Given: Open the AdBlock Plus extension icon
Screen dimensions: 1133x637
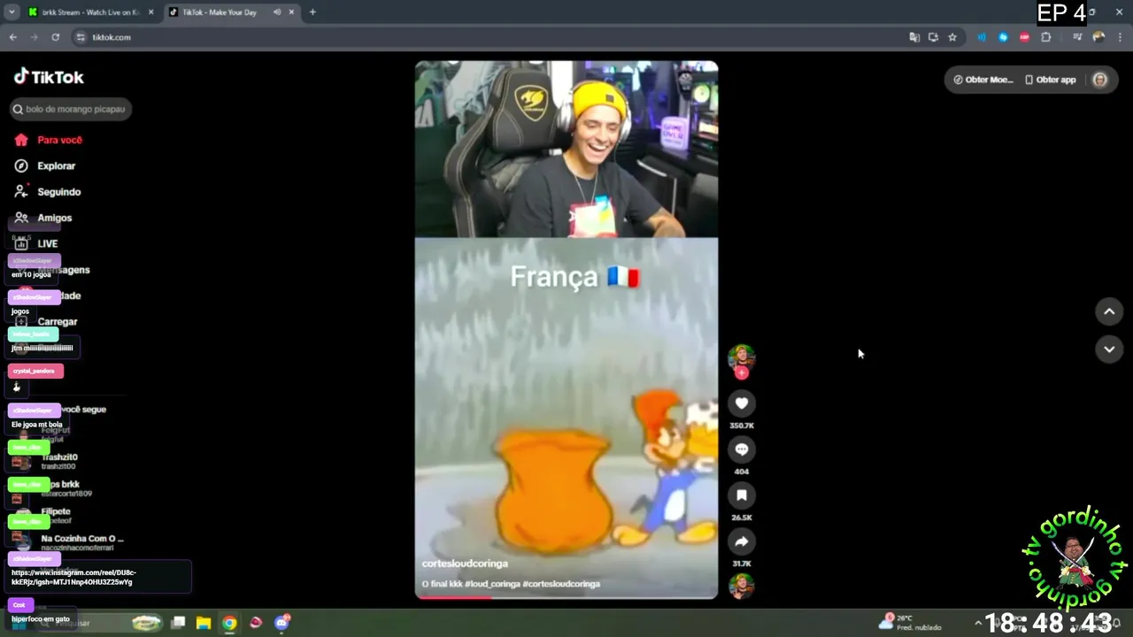Looking at the screenshot, I should click(1025, 37).
